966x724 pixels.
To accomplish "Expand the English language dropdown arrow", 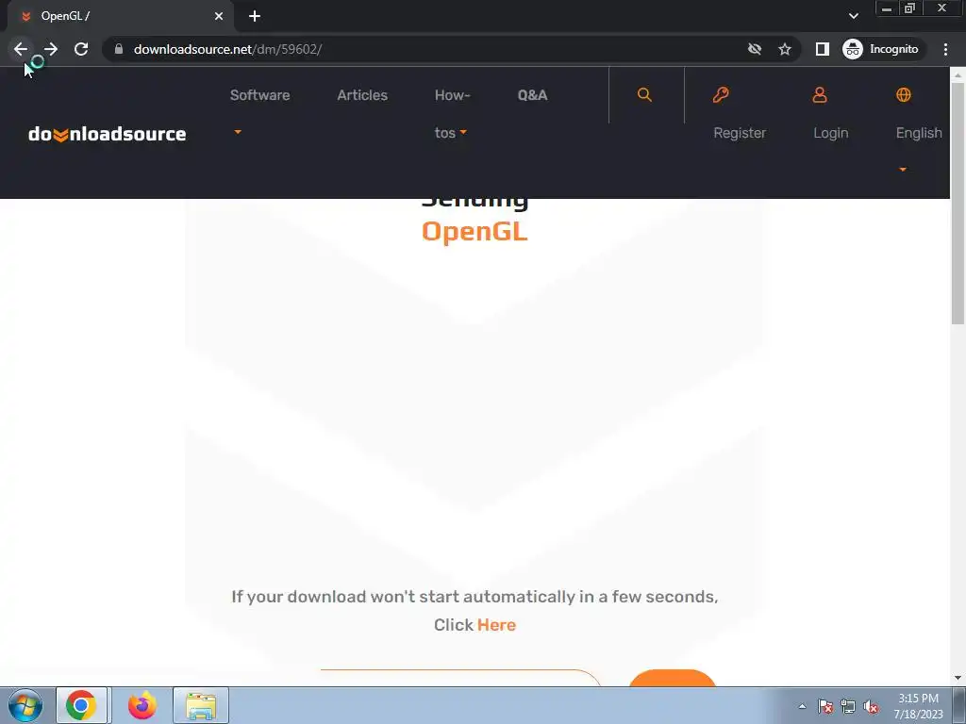I will coord(903,170).
